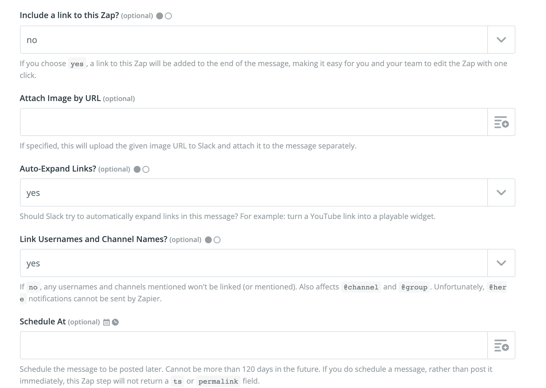
Task: Expand the Link Usernames and Channel Names chevron
Action: [501, 263]
